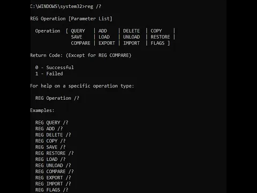Click the 'REG COMPARE /?' example line
The width and height of the screenshot is (257, 193).
tap(55, 172)
